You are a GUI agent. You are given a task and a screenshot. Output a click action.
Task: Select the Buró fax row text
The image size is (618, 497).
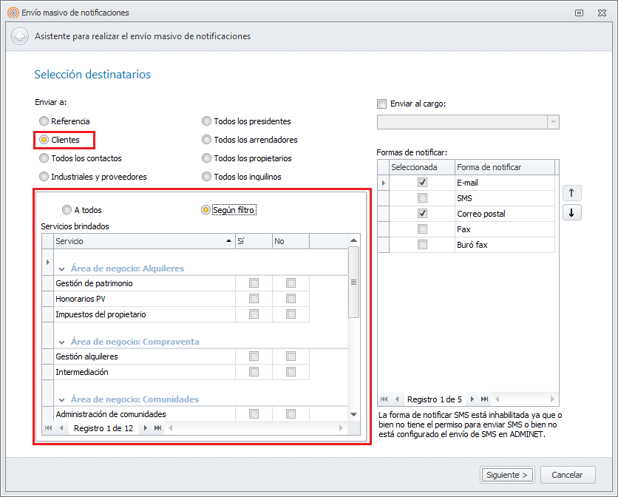[472, 245]
